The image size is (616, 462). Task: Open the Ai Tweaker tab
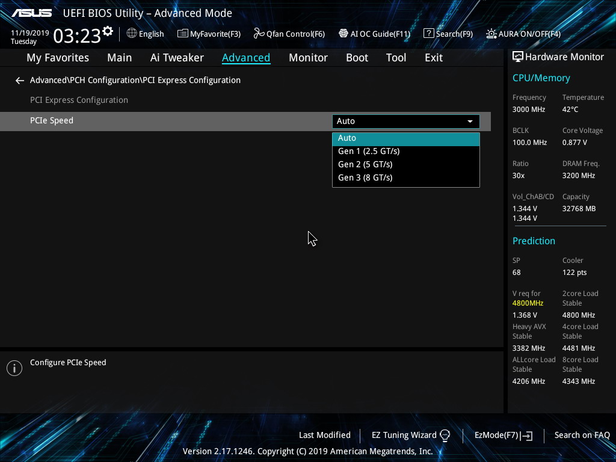tap(177, 58)
